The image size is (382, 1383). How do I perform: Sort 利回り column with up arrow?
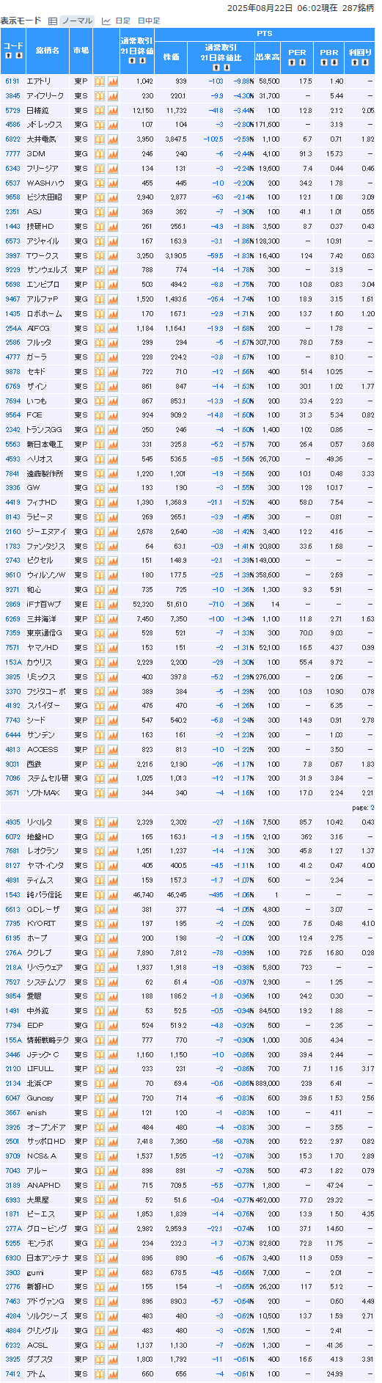coord(355,62)
